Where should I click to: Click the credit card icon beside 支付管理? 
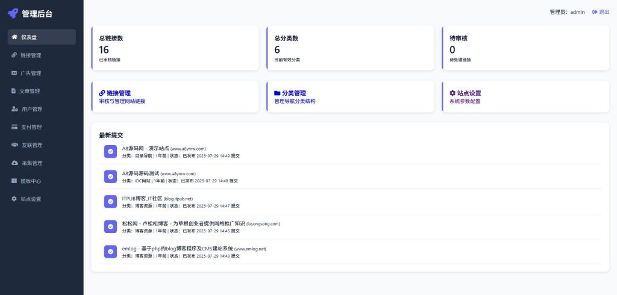[14, 126]
